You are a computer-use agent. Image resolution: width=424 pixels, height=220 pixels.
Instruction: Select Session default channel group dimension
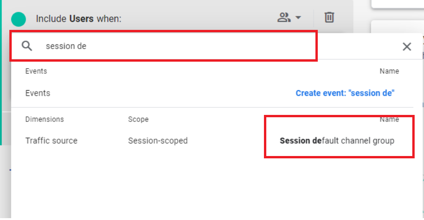point(337,141)
